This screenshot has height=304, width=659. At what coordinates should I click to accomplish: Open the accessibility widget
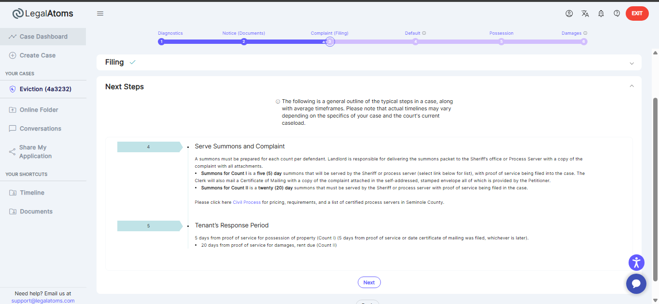pyautogui.click(x=636, y=263)
